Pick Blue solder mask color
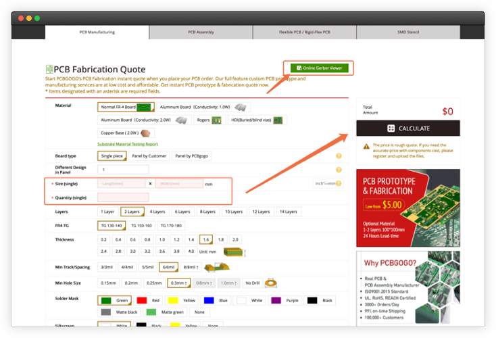Screen dimensions: 496x338 (x=216, y=300)
